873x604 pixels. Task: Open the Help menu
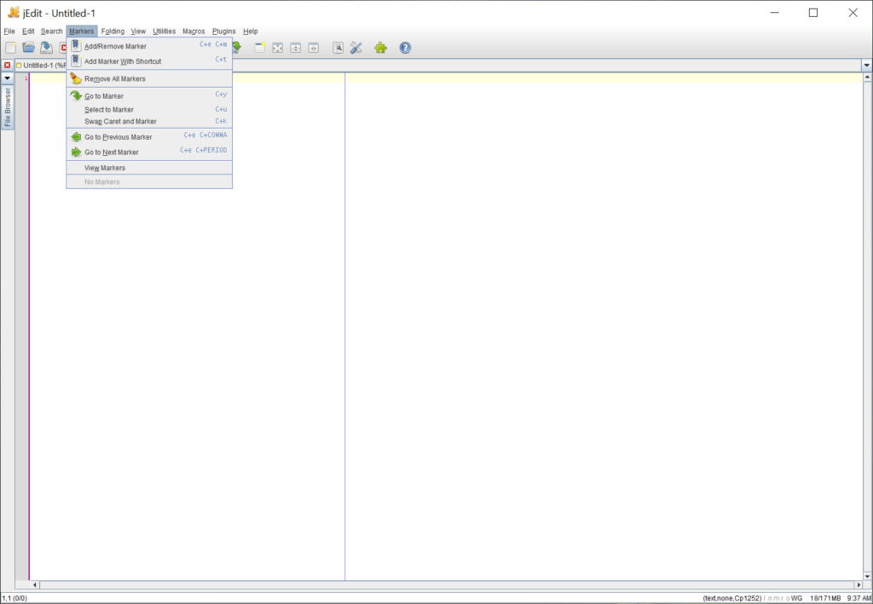(x=251, y=32)
